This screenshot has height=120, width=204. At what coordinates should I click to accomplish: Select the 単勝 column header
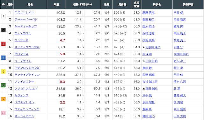click(56, 4)
